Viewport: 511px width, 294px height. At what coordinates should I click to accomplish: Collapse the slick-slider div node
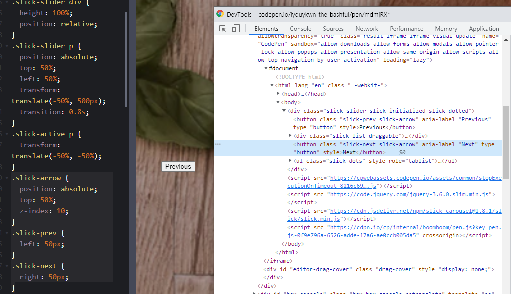coord(284,111)
